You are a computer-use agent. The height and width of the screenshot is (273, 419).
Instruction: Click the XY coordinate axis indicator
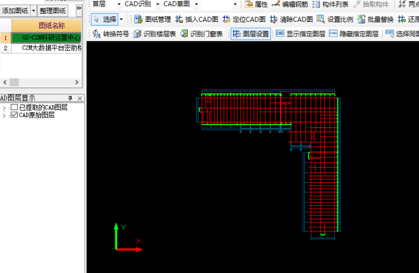click(128, 237)
